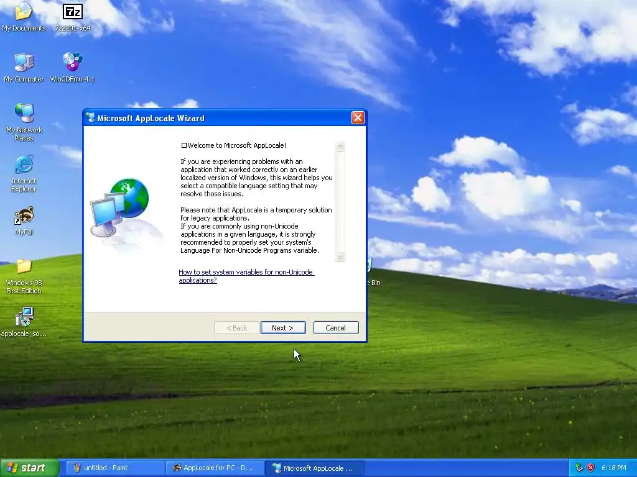This screenshot has width=637, height=477.
Task: Click the scroll down arrow in welcome text
Action: click(x=340, y=257)
